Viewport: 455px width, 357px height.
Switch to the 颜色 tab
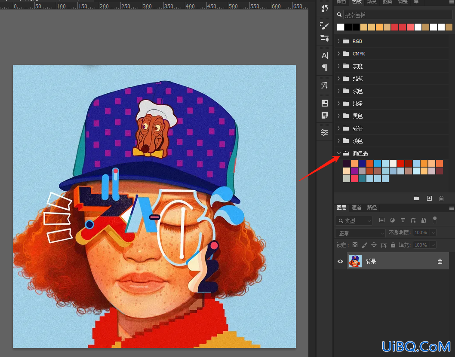coord(341,2)
